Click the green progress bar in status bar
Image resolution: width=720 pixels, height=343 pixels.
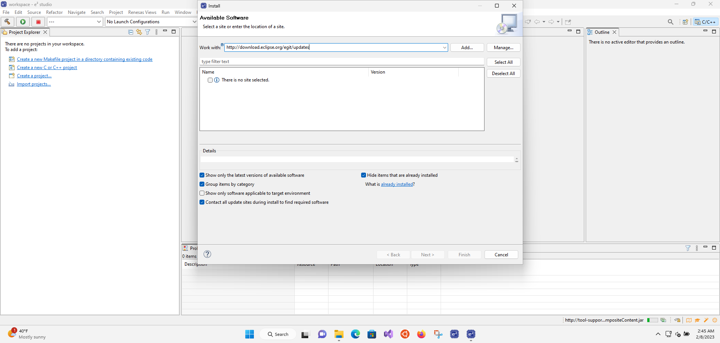coord(652,320)
